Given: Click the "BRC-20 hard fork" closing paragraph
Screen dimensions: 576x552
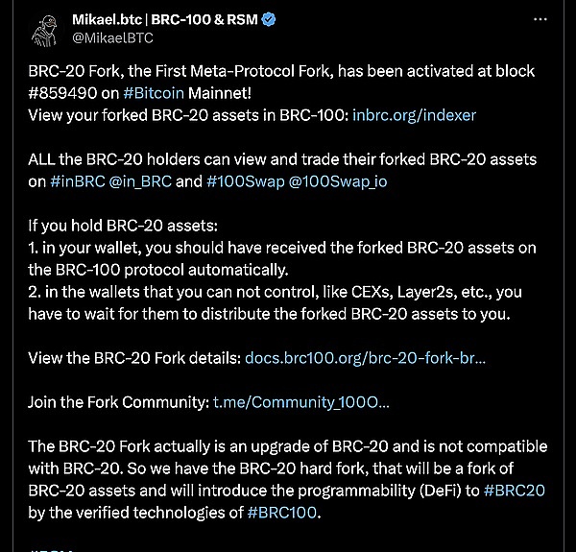Looking at the screenshot, I should pos(288,468).
